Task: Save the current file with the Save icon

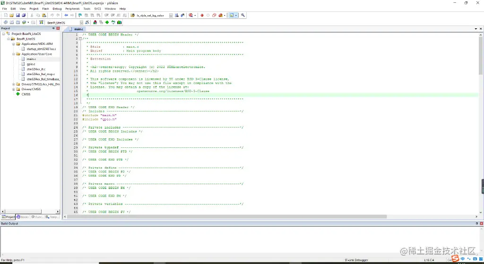Action: pos(17,15)
